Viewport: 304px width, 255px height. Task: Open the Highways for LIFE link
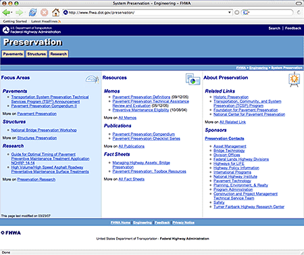click(x=229, y=164)
